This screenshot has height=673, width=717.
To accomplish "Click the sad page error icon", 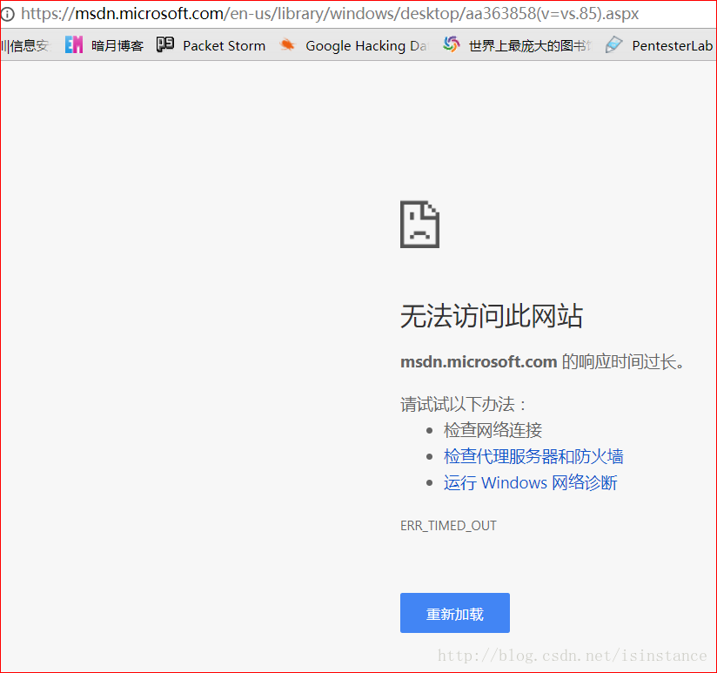I will coord(419,224).
